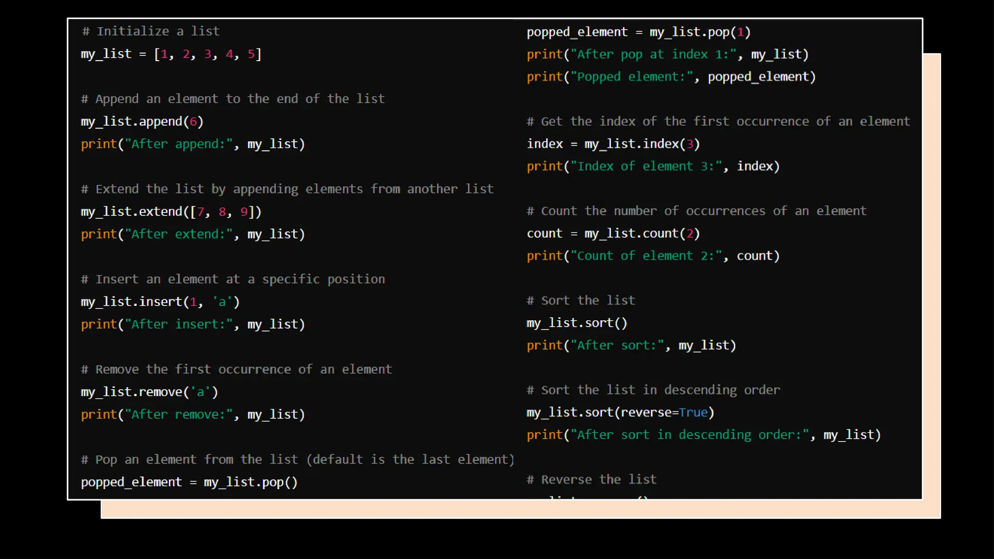The height and width of the screenshot is (559, 994).
Task: Click the 'After append:' print statement
Action: click(193, 144)
